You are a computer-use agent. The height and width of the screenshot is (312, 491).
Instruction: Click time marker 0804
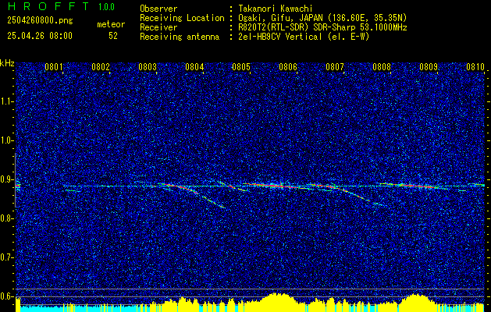pos(194,67)
